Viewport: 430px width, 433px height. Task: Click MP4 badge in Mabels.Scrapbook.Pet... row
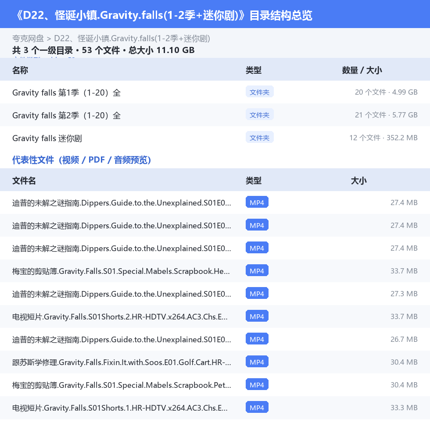(x=257, y=385)
